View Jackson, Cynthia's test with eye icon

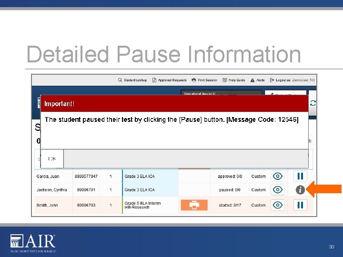pyautogui.click(x=278, y=190)
